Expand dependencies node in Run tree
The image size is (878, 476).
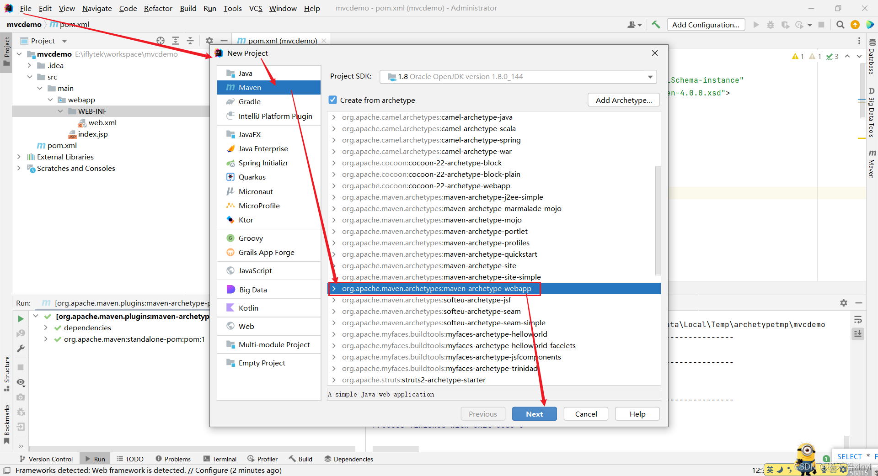tap(46, 328)
